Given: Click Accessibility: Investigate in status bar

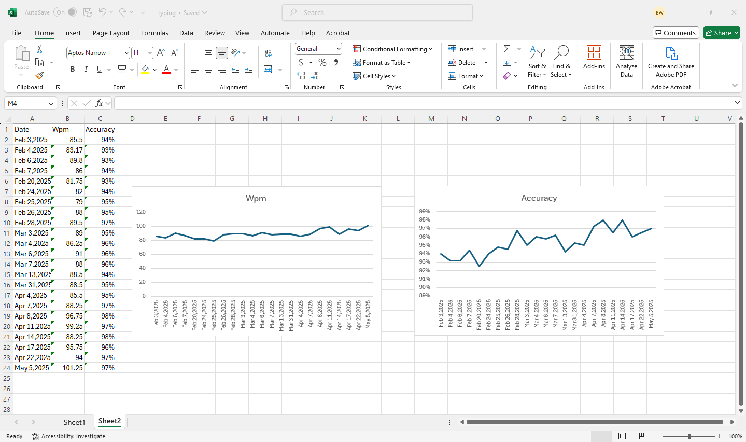Looking at the screenshot, I should pos(68,436).
